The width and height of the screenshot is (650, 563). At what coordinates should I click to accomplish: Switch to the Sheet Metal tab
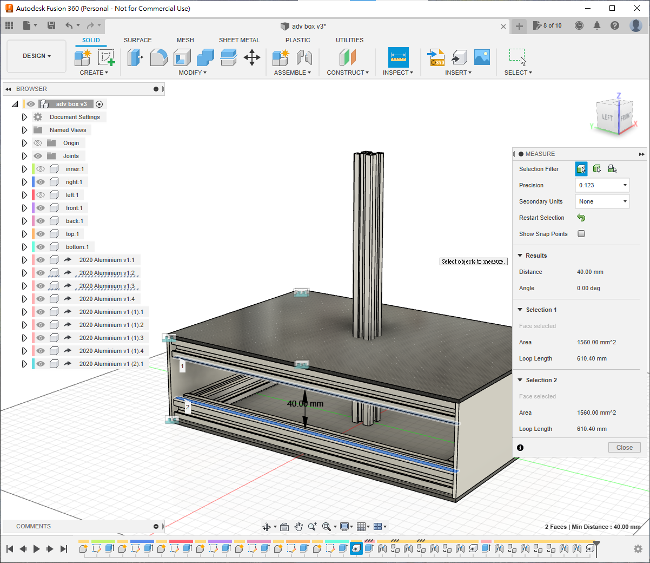(239, 40)
